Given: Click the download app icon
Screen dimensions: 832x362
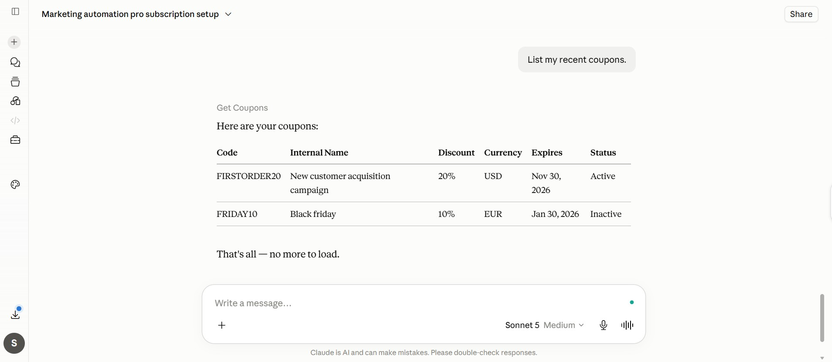Looking at the screenshot, I should [x=15, y=315].
